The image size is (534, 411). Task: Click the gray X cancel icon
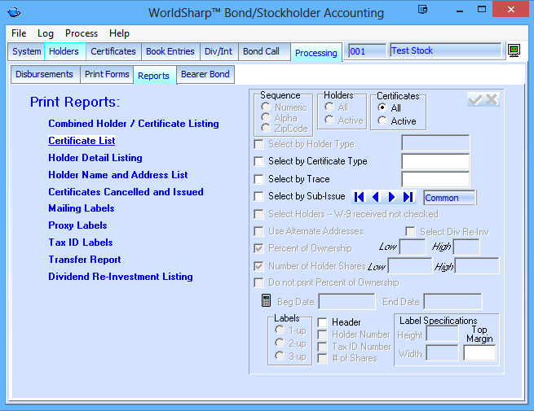[492, 99]
